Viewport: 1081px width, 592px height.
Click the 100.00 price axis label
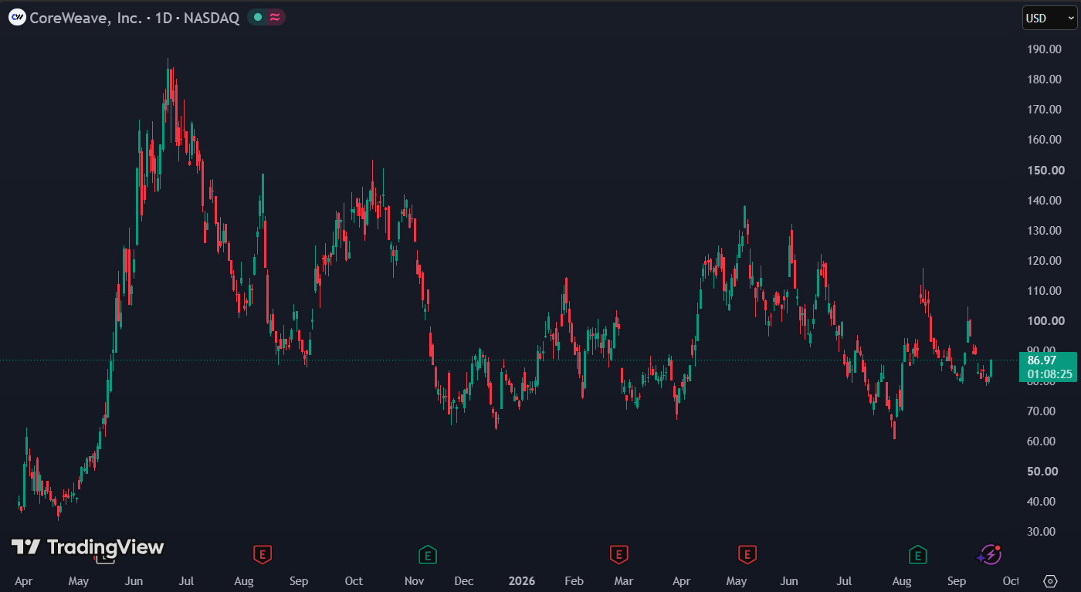coord(1045,321)
